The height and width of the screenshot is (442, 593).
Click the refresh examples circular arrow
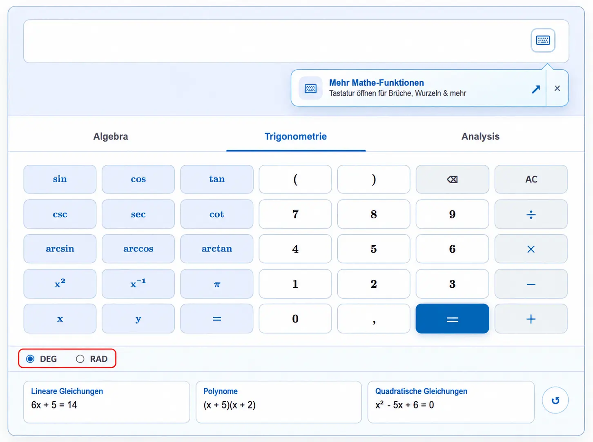555,400
